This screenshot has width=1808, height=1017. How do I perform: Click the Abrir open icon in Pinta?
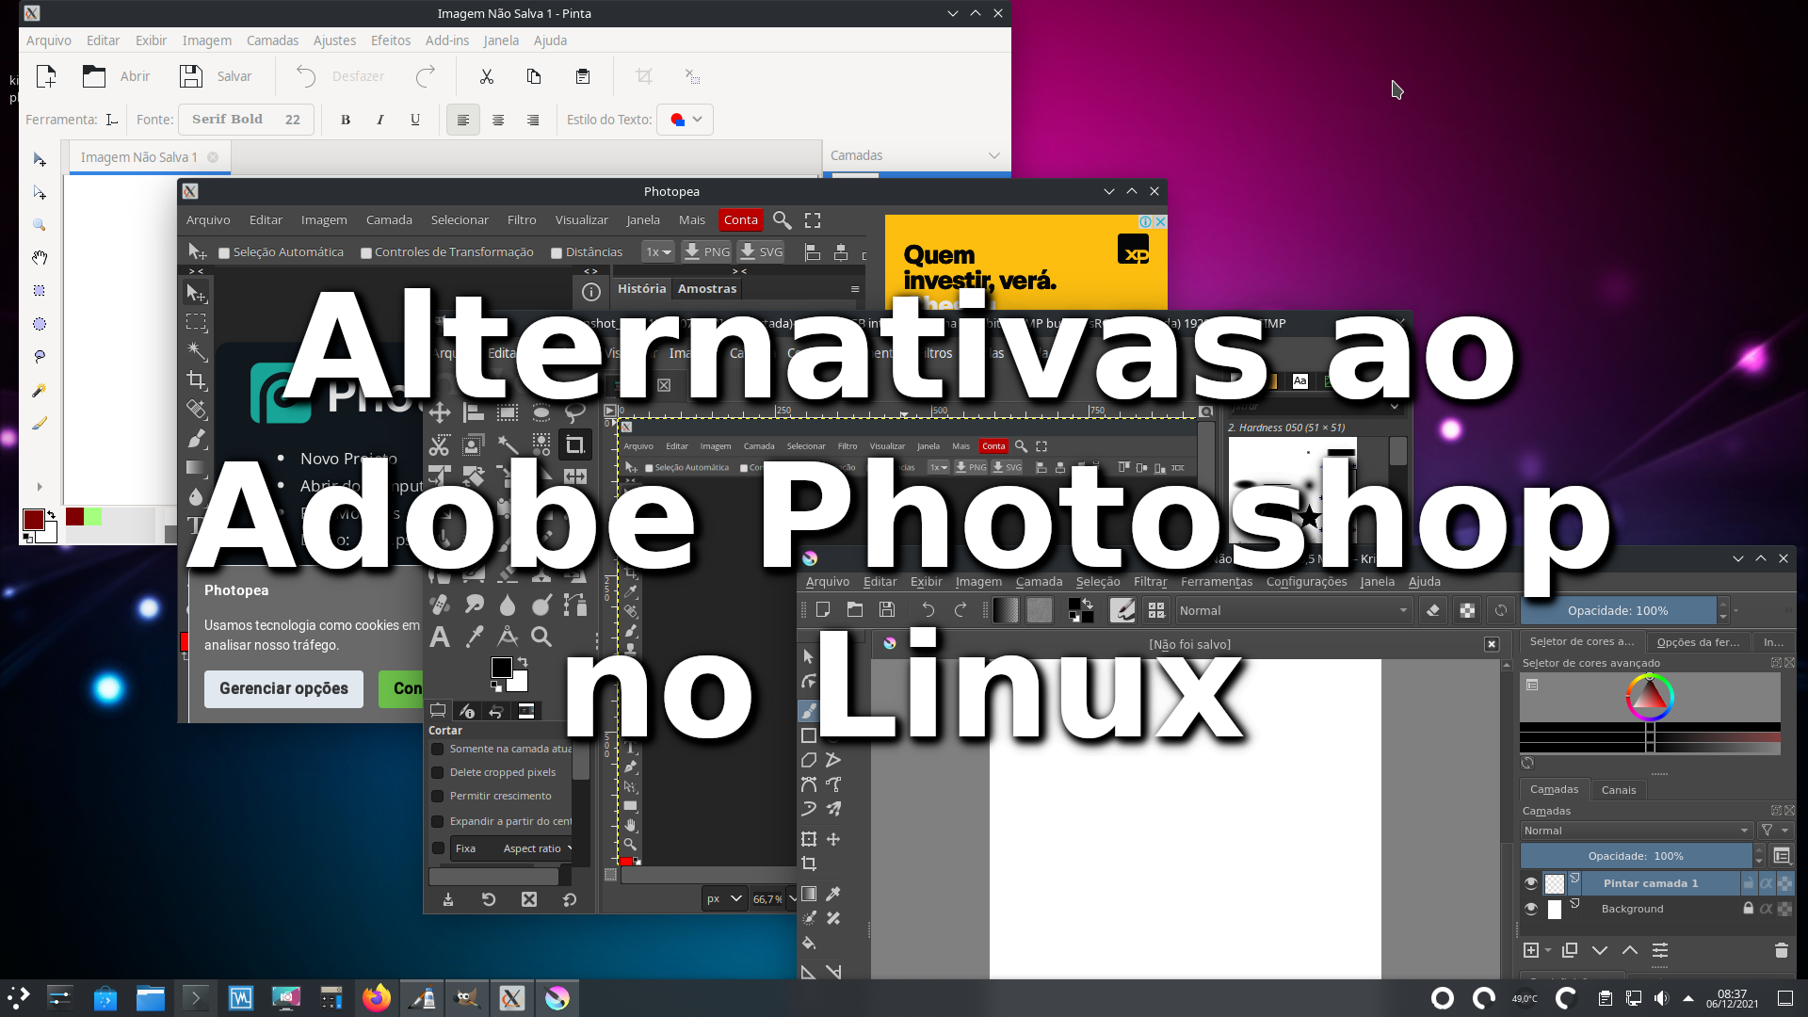(94, 76)
